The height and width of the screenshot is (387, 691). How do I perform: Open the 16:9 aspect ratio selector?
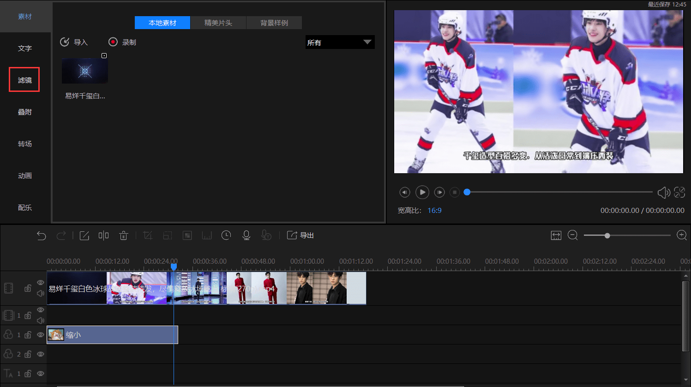(434, 211)
